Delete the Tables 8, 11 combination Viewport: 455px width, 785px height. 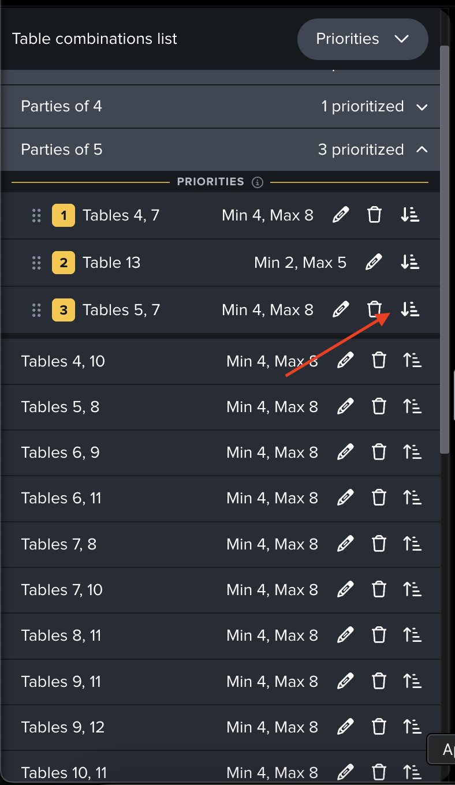pos(379,636)
